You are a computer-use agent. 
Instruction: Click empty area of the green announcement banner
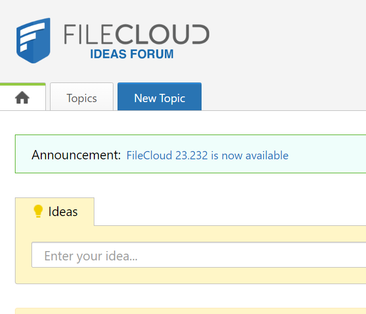(x=327, y=154)
